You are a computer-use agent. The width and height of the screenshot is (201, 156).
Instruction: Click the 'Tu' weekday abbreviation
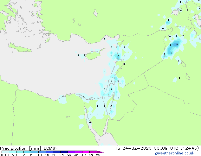click(x=117, y=148)
